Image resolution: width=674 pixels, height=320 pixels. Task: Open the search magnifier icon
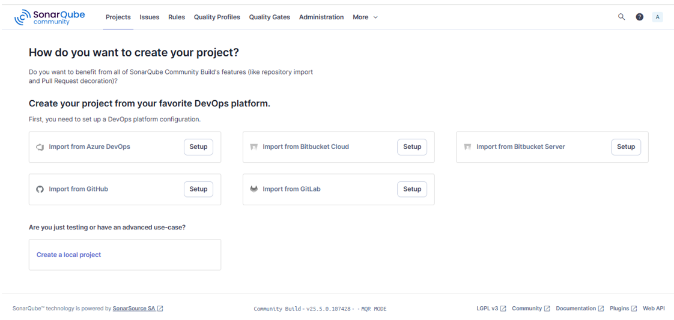pyautogui.click(x=621, y=17)
